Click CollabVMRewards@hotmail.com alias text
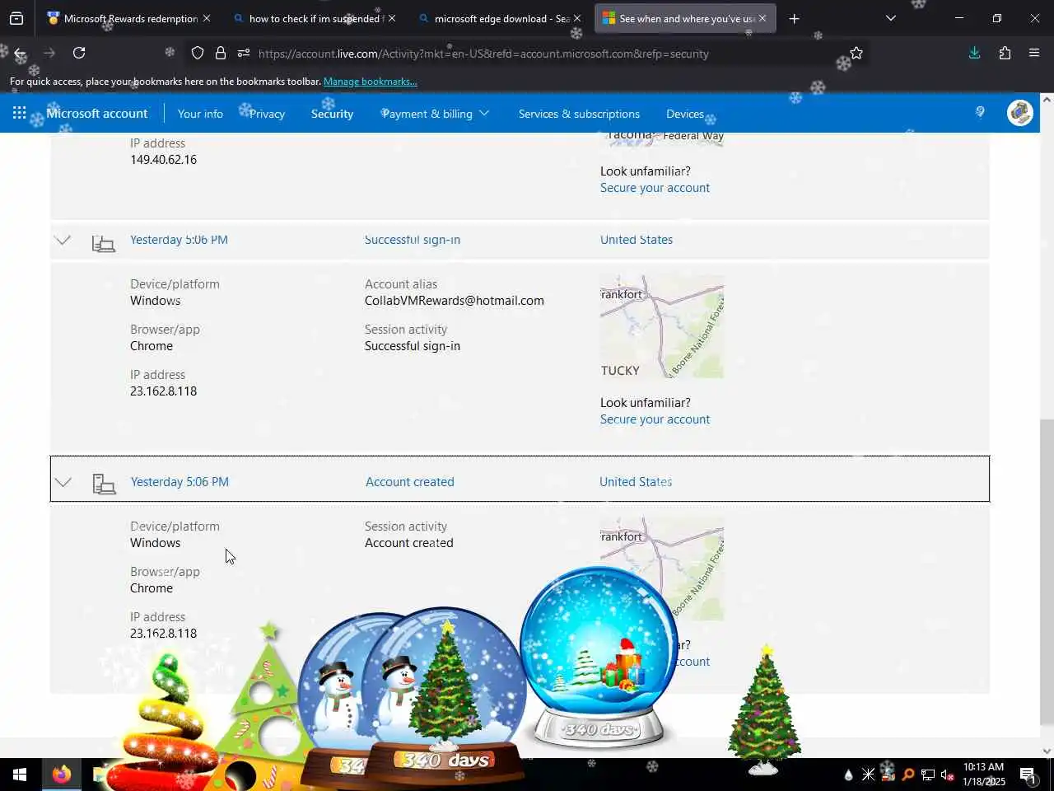The height and width of the screenshot is (791, 1054). click(455, 301)
